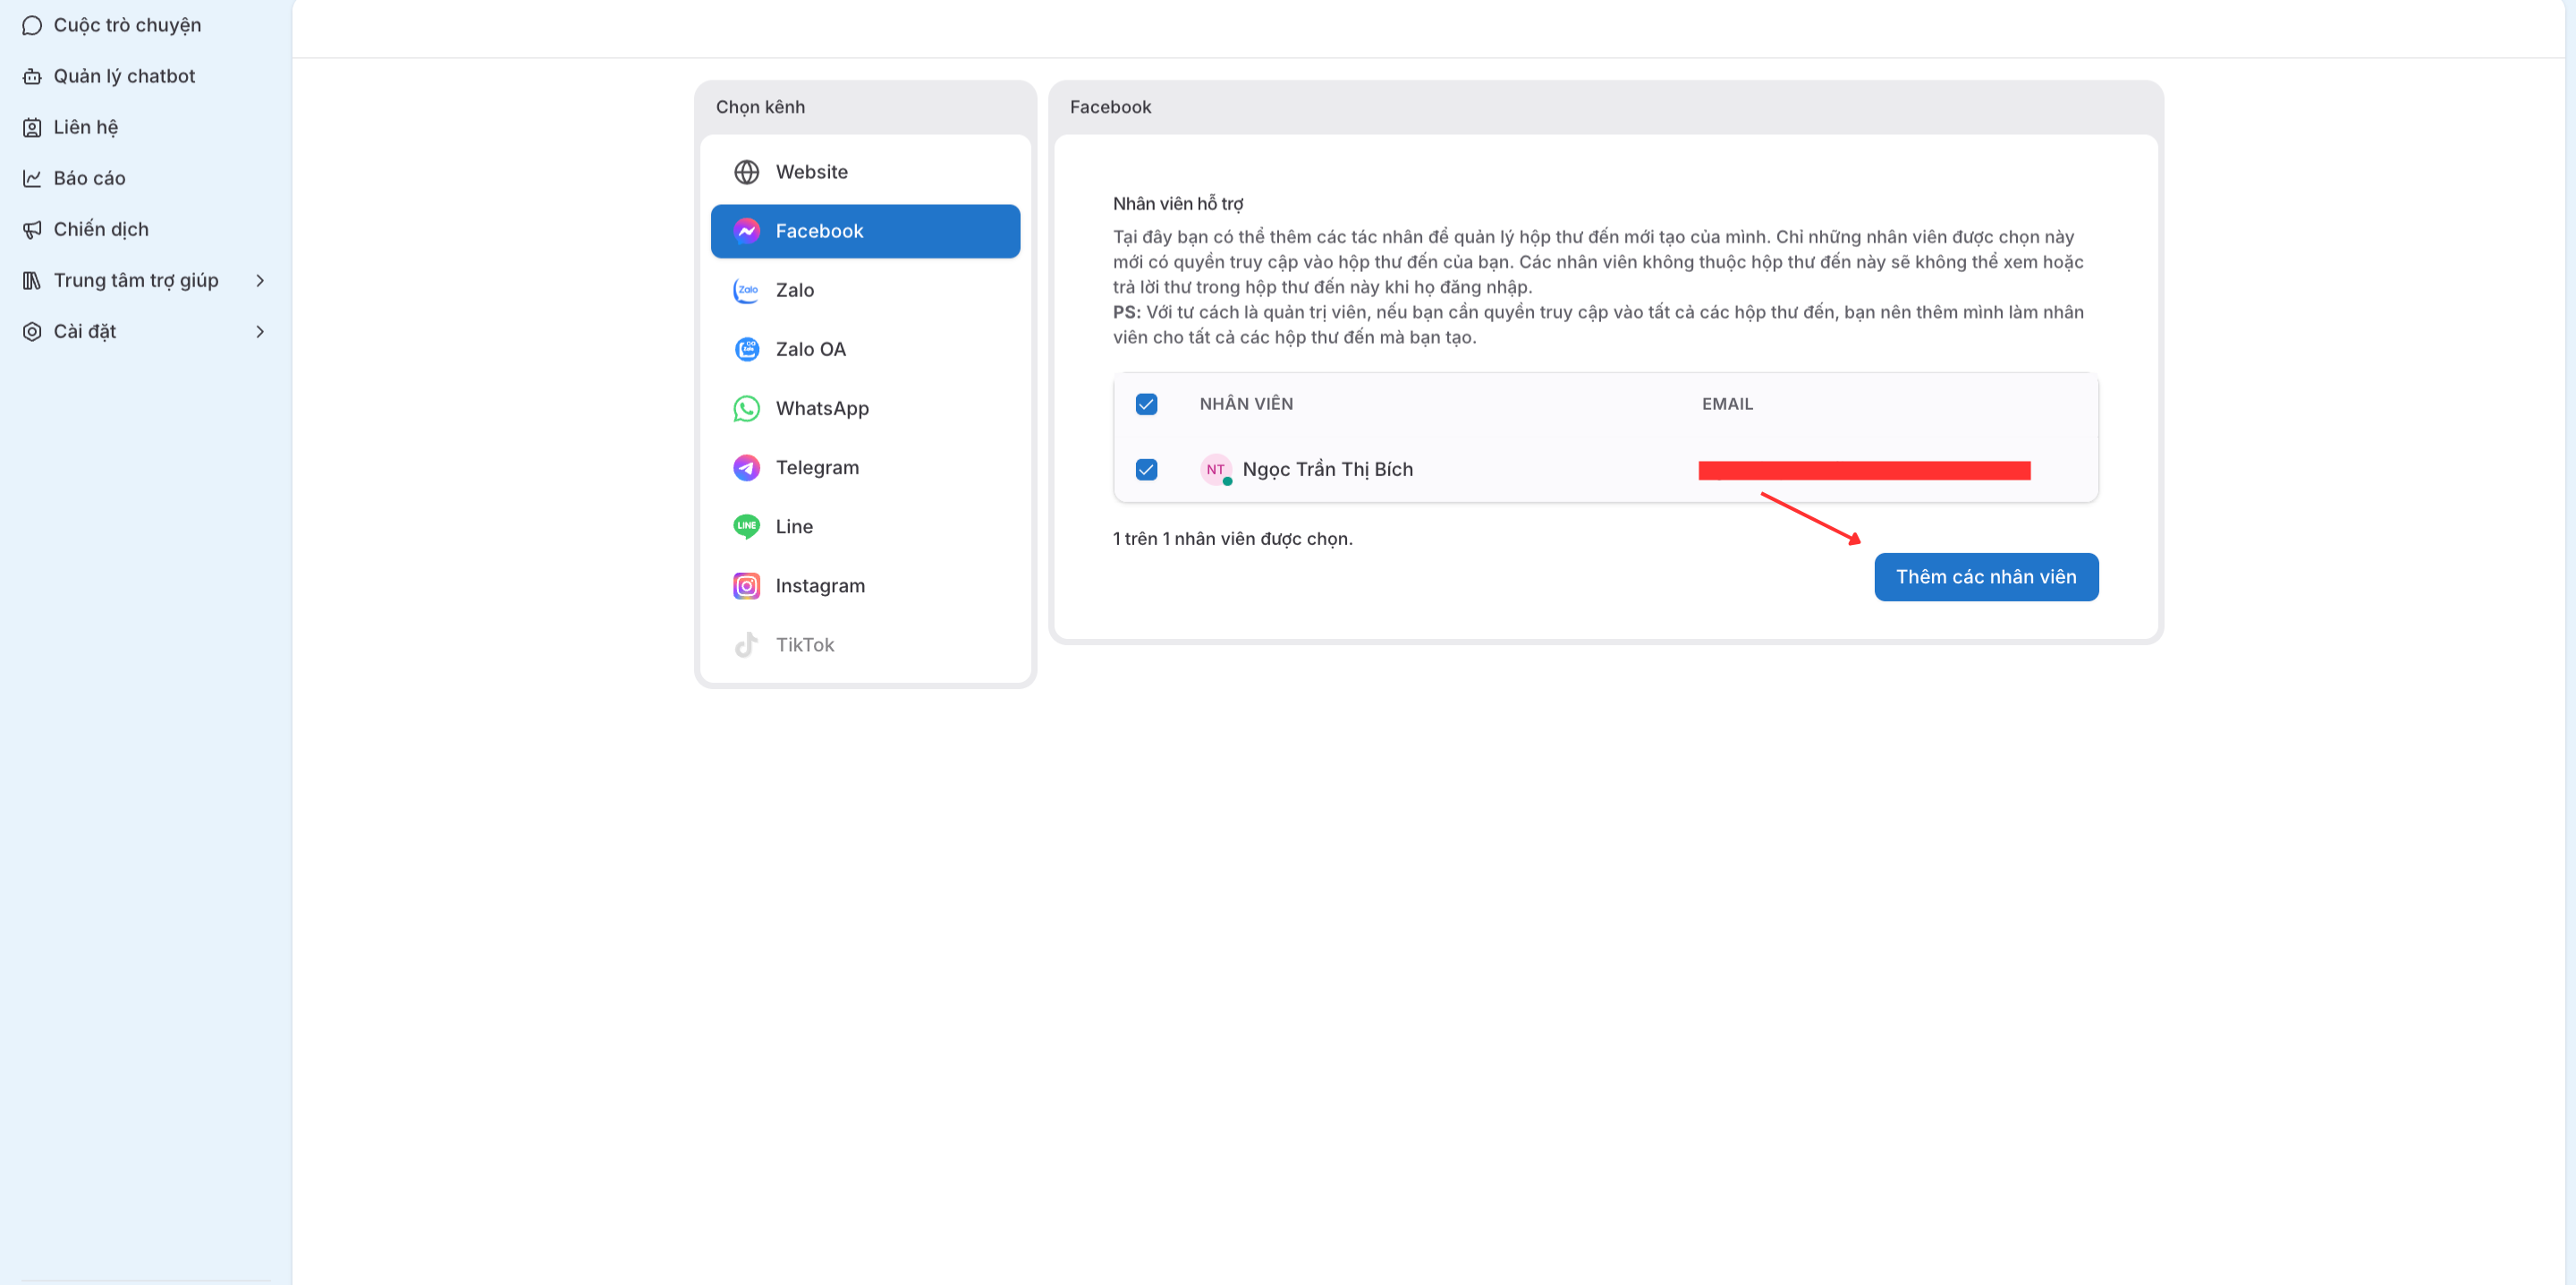The height and width of the screenshot is (1285, 2576).
Task: Click the Liên hệ contact icon
Action: 32,127
